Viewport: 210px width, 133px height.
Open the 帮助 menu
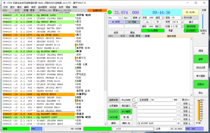[x=75, y=7]
